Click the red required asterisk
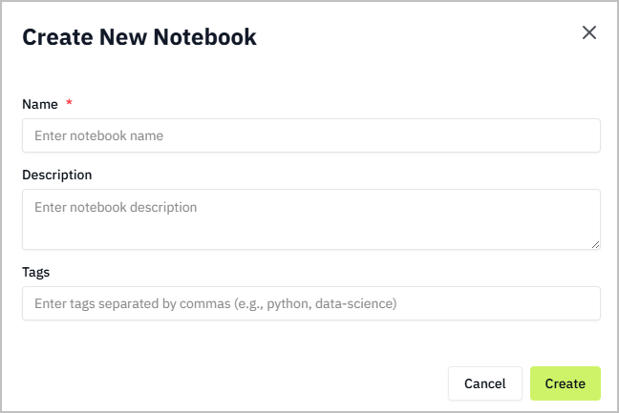619x413 pixels. pyautogui.click(x=69, y=102)
